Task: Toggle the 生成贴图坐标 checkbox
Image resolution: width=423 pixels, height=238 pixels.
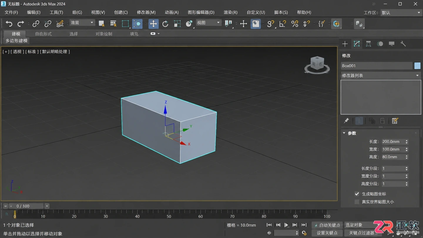Action: 357,194
